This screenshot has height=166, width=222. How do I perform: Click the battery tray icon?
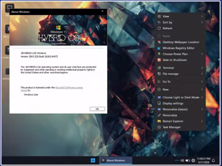tap(188, 160)
